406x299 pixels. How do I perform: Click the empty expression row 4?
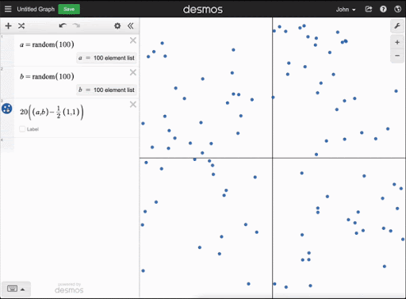[76, 145]
